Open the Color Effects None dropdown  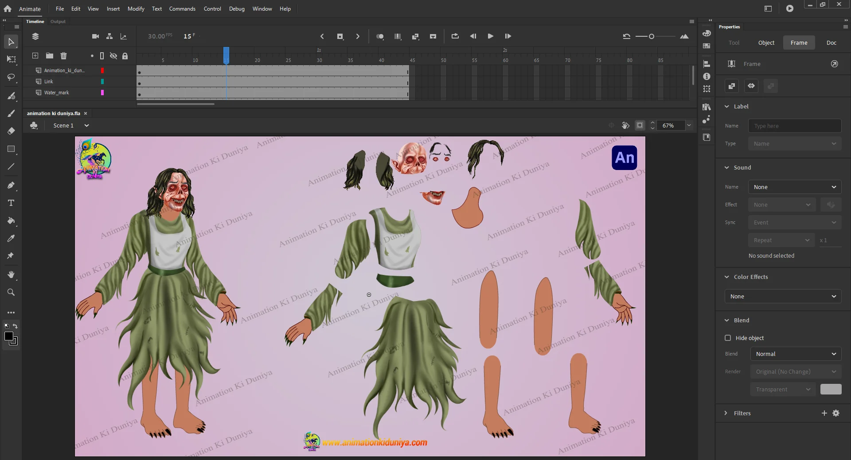tap(783, 296)
